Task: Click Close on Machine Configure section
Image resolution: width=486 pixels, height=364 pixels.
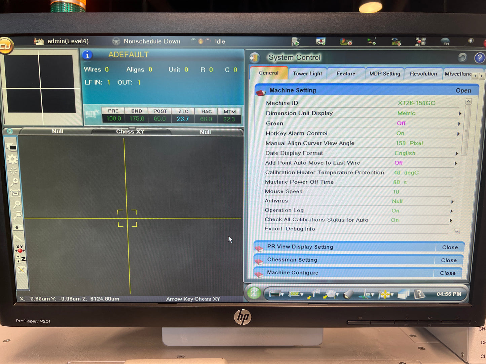Action: pos(447,273)
